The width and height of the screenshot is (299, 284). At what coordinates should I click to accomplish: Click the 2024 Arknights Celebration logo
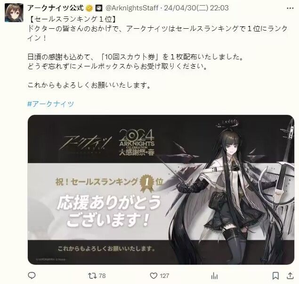coord(137,143)
